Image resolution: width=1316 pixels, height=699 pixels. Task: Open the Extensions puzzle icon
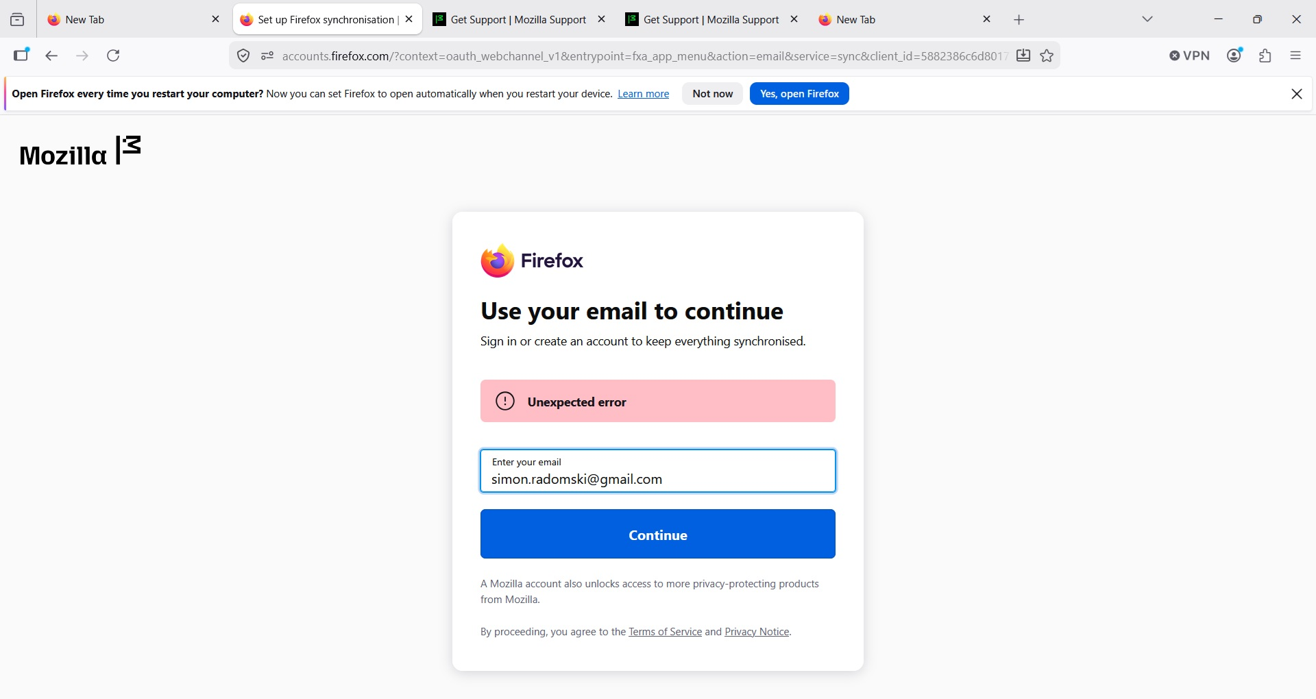click(1265, 56)
